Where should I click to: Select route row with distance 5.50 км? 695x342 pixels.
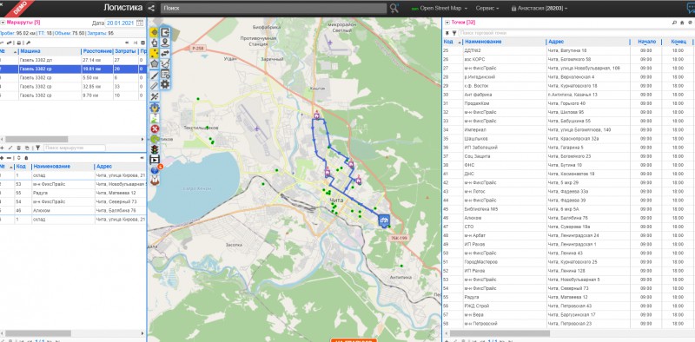[73, 77]
